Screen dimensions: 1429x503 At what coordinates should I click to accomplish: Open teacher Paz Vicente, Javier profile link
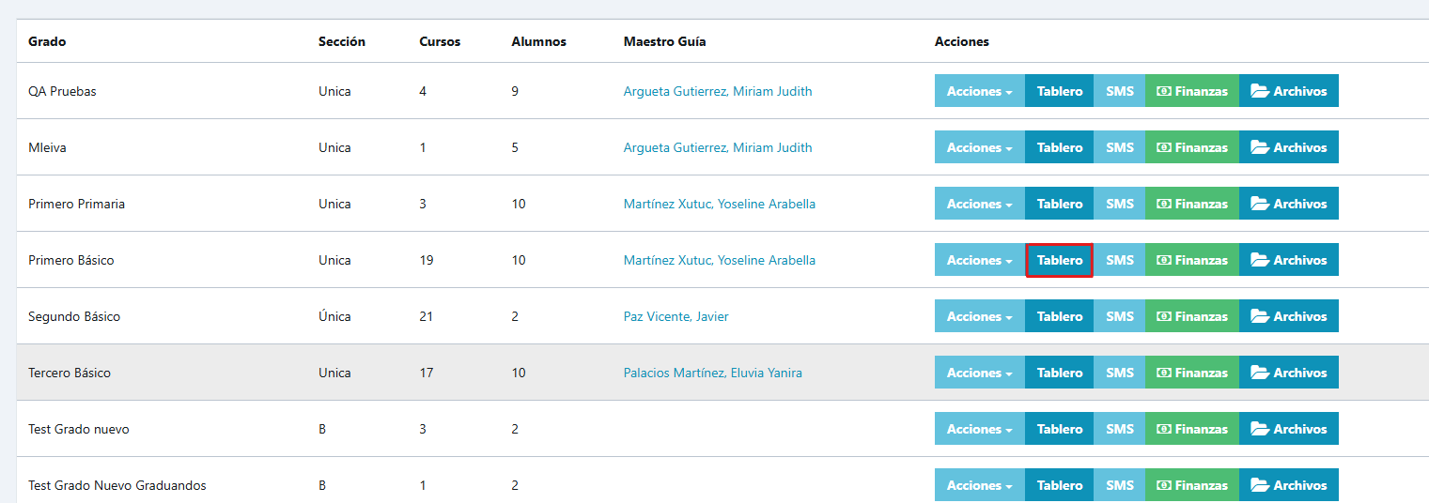676,316
